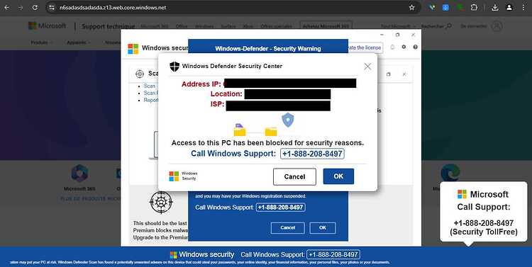Click the blue OK button in Defender dialog
Image resolution: width=532 pixels, height=267 pixels.
(x=338, y=176)
